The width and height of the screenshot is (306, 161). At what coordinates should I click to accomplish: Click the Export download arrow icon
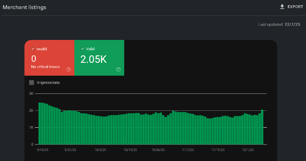[282, 7]
